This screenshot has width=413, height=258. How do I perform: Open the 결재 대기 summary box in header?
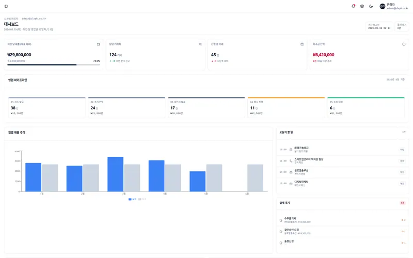point(402,26)
